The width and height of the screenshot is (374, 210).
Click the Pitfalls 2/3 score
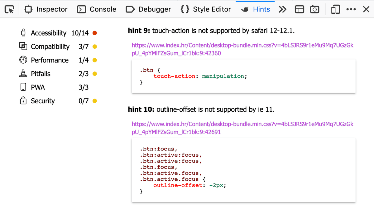[x=84, y=74]
